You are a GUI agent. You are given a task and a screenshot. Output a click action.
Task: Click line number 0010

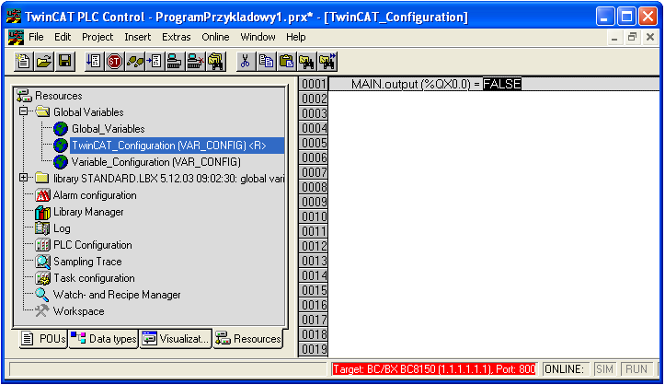coord(314,216)
